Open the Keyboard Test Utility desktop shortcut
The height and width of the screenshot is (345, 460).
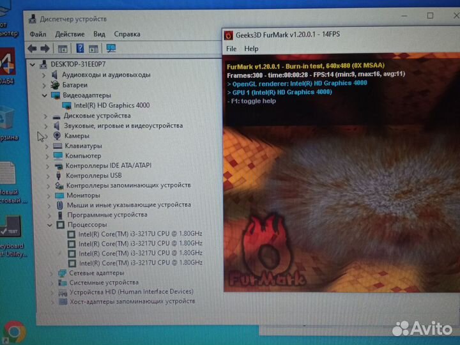tap(11, 237)
